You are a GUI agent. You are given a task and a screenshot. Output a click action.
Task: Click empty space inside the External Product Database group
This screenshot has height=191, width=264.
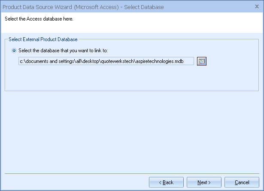pyautogui.click(x=129, y=79)
